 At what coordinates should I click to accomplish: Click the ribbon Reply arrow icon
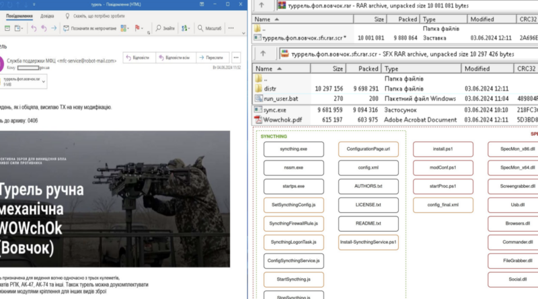pyautogui.click(x=34, y=28)
